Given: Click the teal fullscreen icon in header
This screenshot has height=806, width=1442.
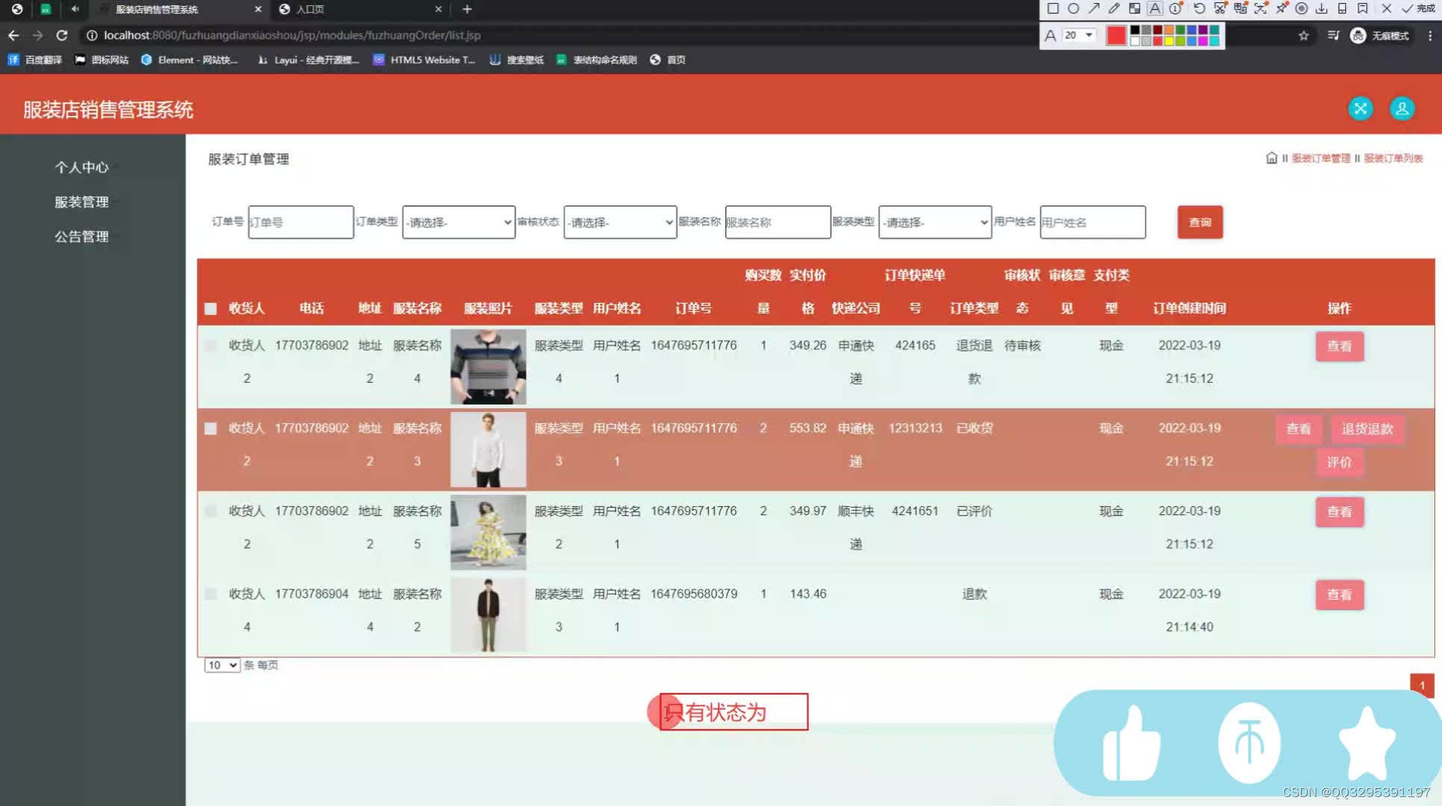Looking at the screenshot, I should [1360, 108].
